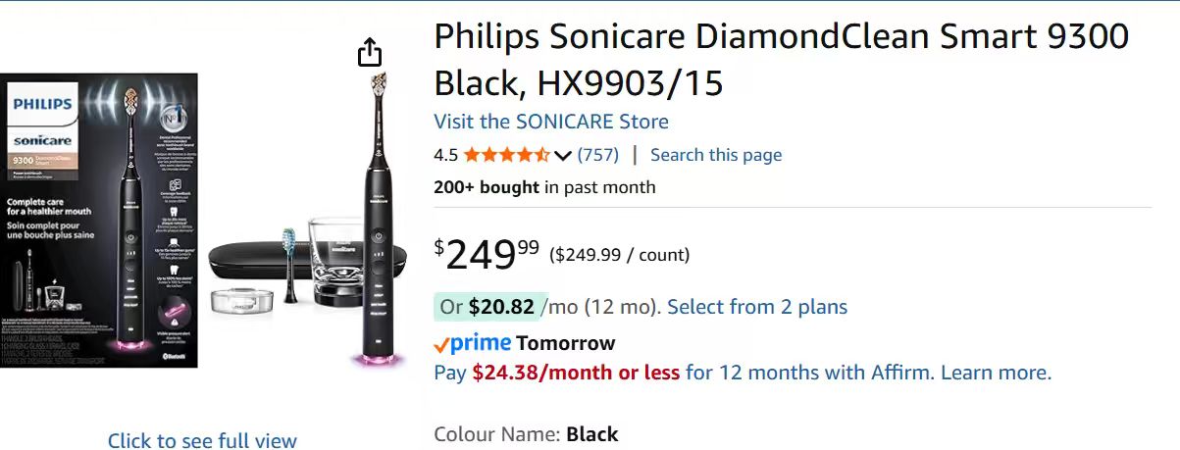This screenshot has width=1180, height=450.
Task: Open Select from 2 plans link
Action: [757, 307]
